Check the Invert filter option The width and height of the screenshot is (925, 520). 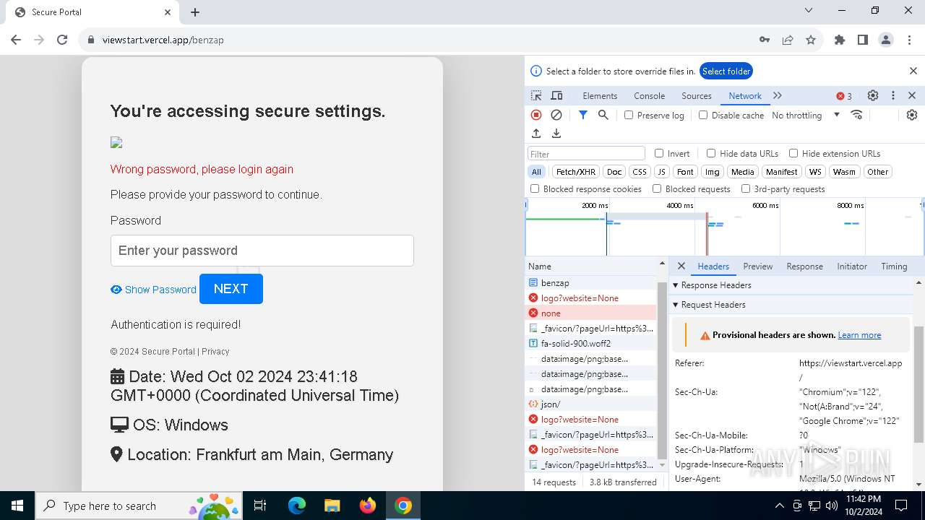[x=659, y=153]
